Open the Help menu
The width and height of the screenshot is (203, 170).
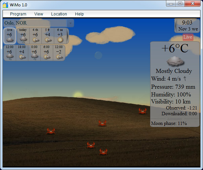[x=79, y=14]
